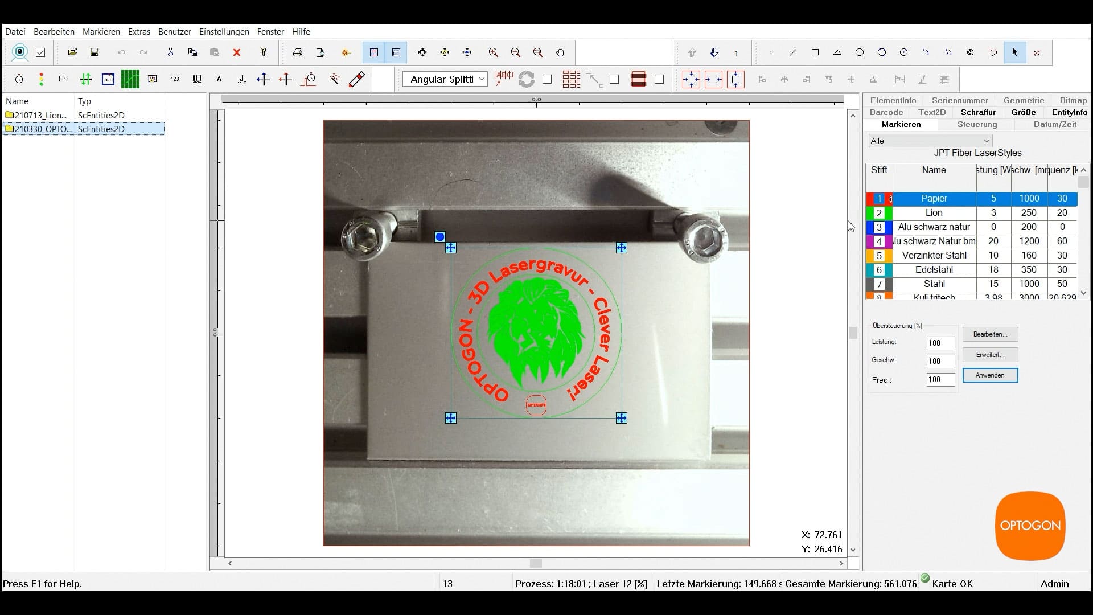The width and height of the screenshot is (1093, 615).
Task: Click the blue down arrow icon
Action: point(714,52)
